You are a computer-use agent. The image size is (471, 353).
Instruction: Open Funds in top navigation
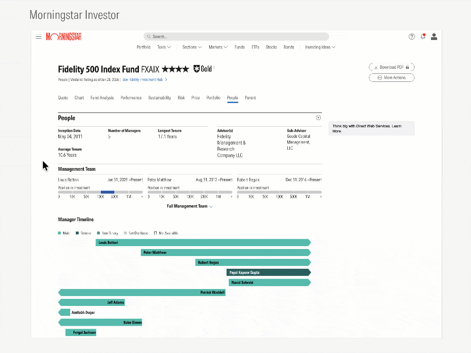(x=240, y=47)
